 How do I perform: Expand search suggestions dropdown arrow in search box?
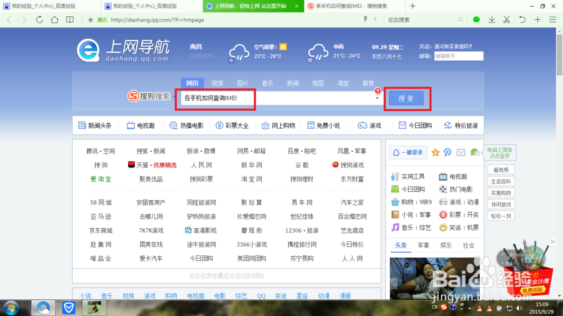377,98
